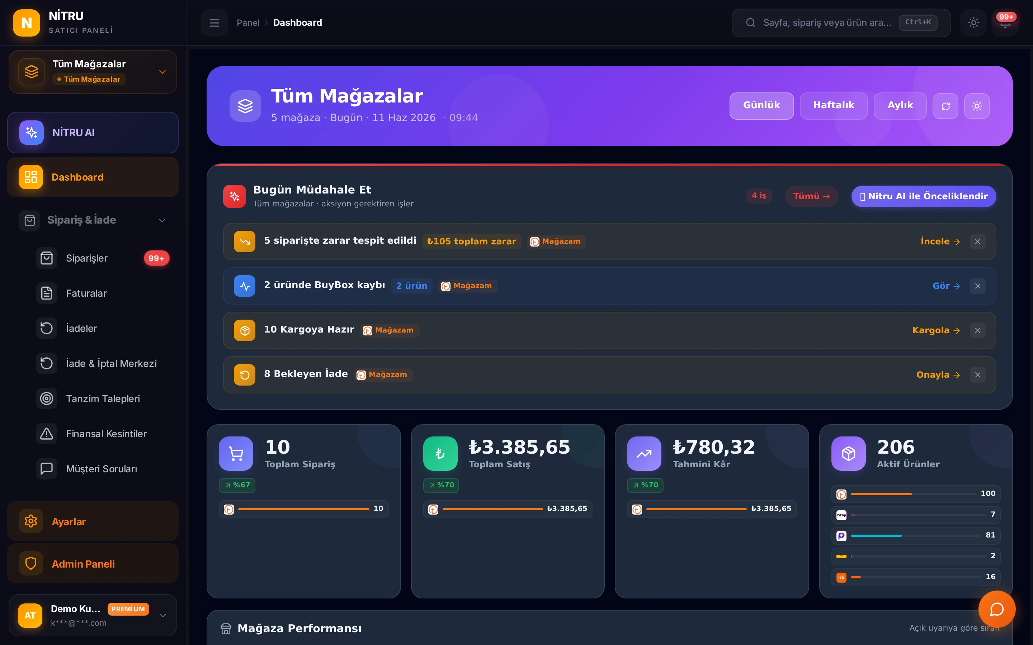This screenshot has height=645, width=1033.
Task: Click the store icon beside Mağaza Performansı
Action: [x=226, y=629]
